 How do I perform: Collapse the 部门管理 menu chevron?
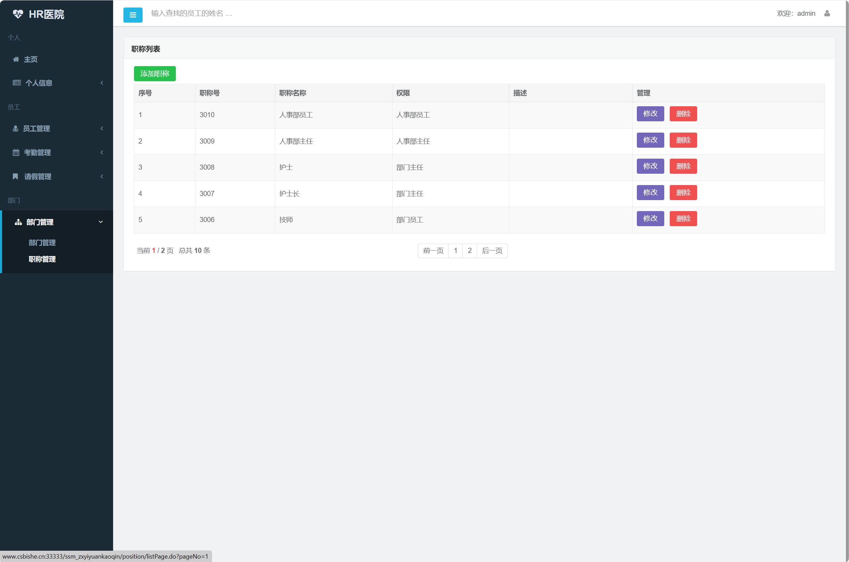point(101,222)
